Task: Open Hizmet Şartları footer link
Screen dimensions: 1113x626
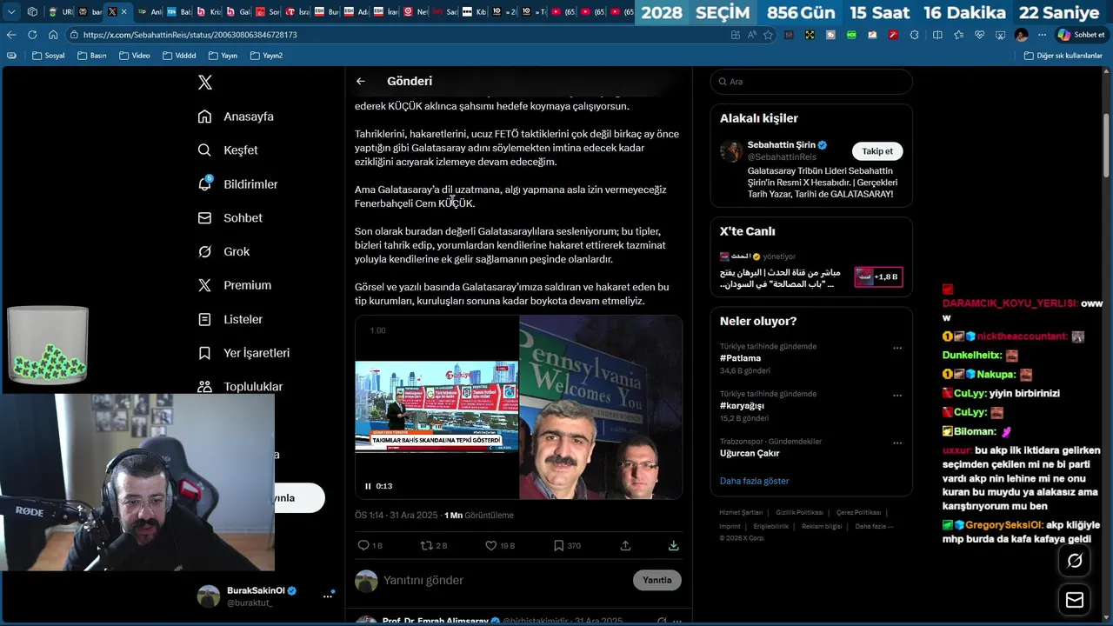Action: click(741, 513)
